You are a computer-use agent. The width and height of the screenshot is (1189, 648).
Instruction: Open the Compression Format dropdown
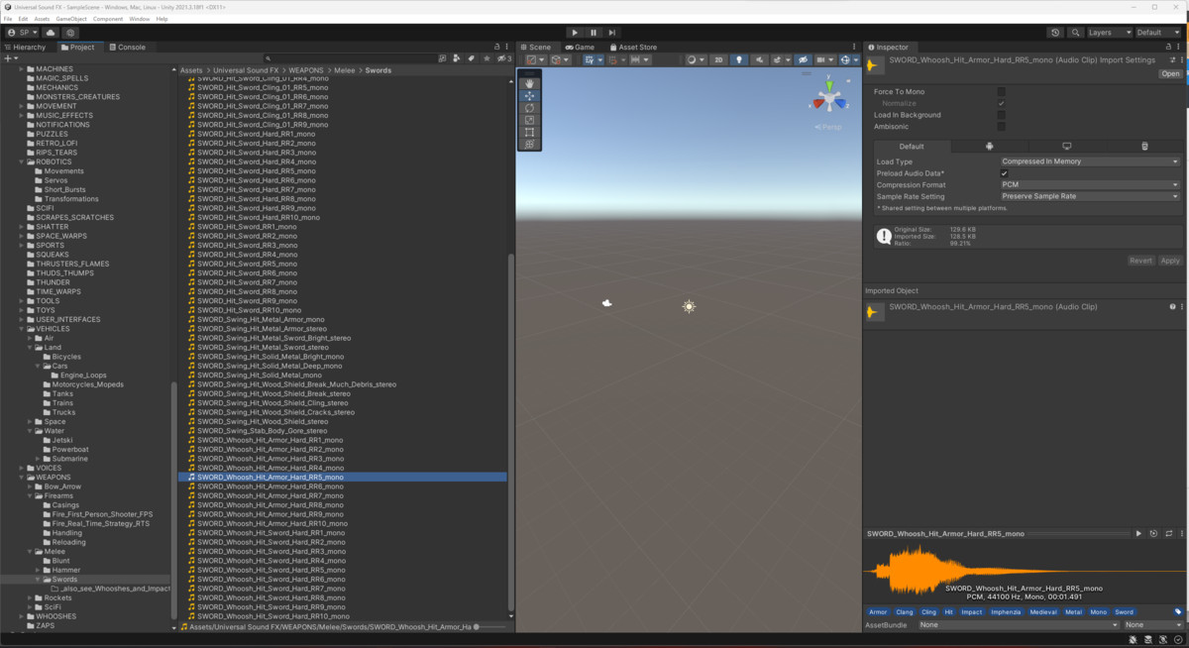click(1090, 184)
